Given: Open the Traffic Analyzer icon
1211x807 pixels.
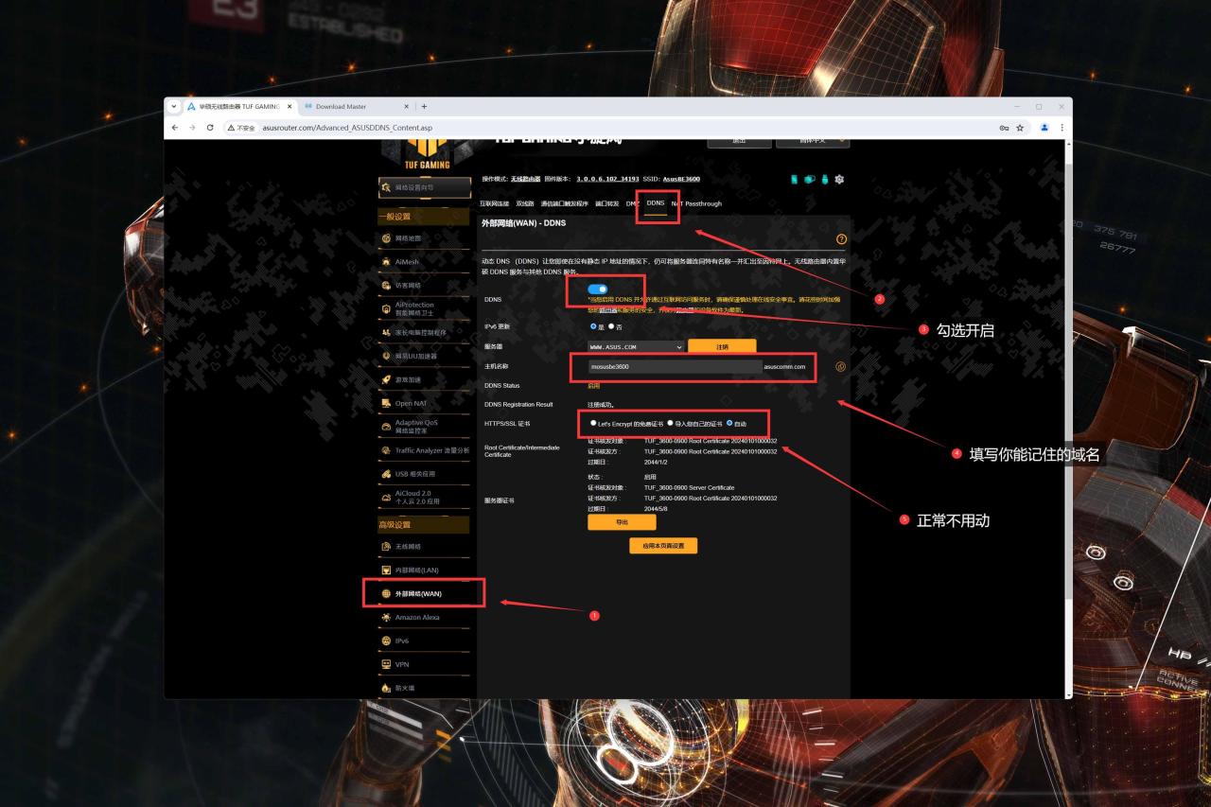Looking at the screenshot, I should [x=386, y=450].
